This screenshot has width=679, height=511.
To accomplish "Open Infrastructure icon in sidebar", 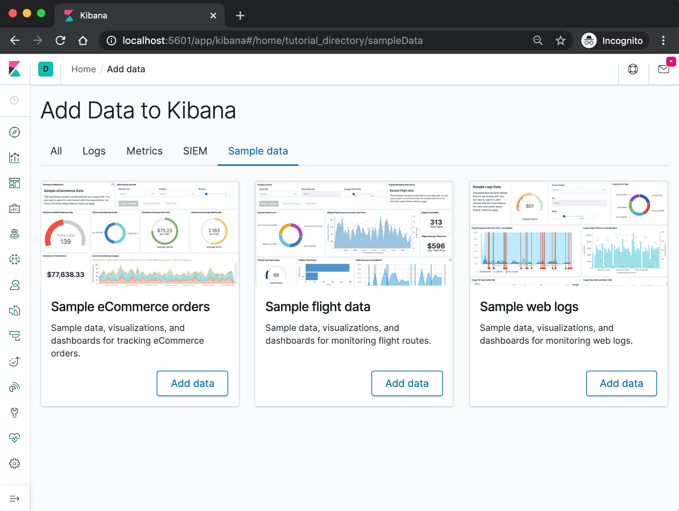I will click(x=15, y=285).
